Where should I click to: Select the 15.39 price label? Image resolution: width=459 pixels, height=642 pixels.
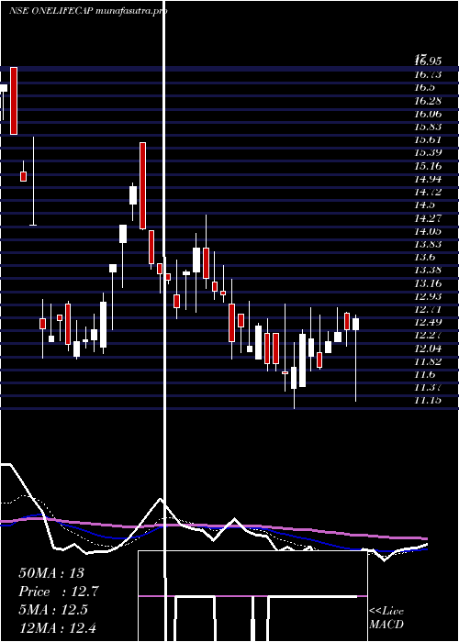(428, 153)
